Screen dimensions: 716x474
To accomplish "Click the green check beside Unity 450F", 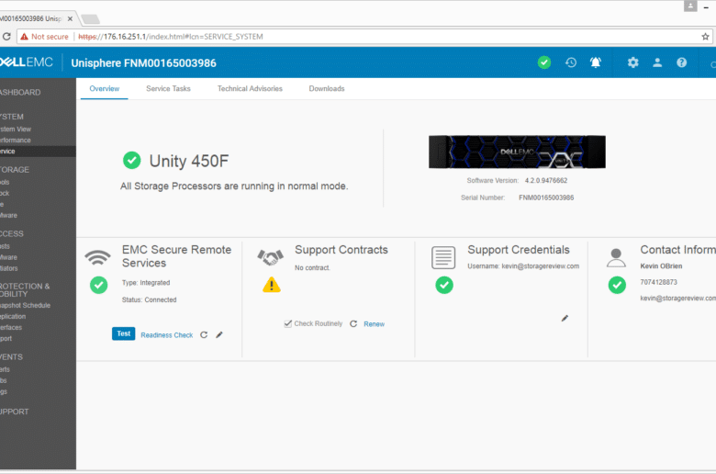I will [132, 161].
